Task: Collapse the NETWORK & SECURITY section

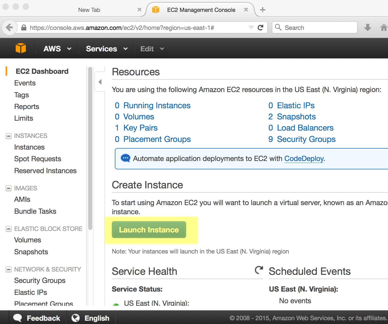Action: tap(9, 269)
